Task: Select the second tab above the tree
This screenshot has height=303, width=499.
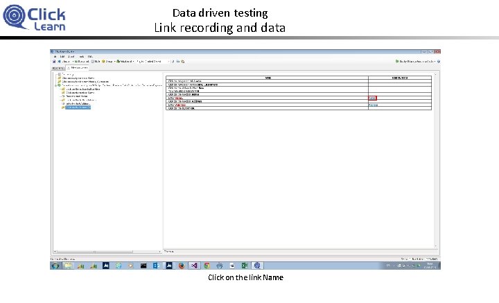Action: click(78, 68)
